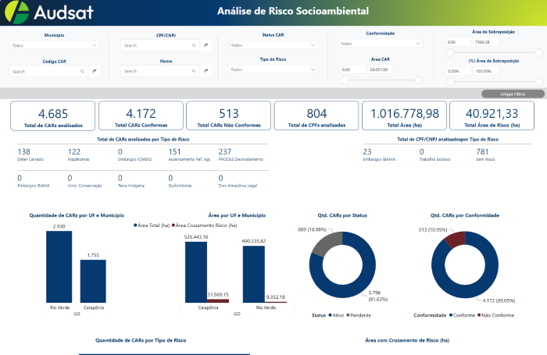Click the Não Conforme legend marker
The image size is (547, 355).
point(477,315)
